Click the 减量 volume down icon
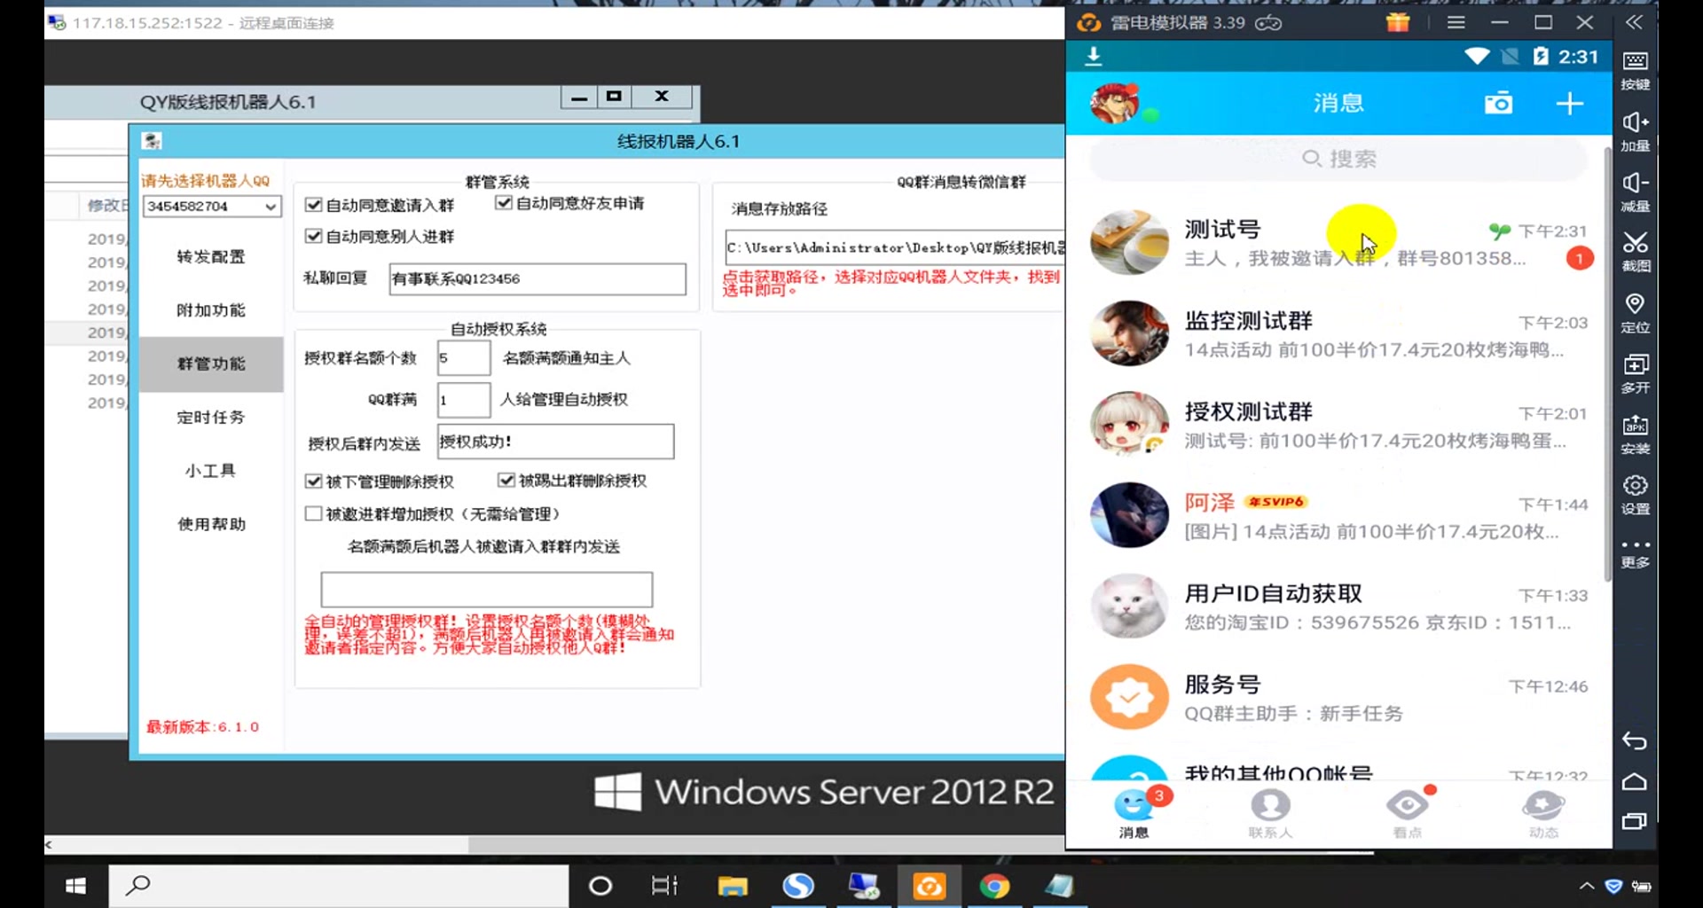 tap(1635, 192)
